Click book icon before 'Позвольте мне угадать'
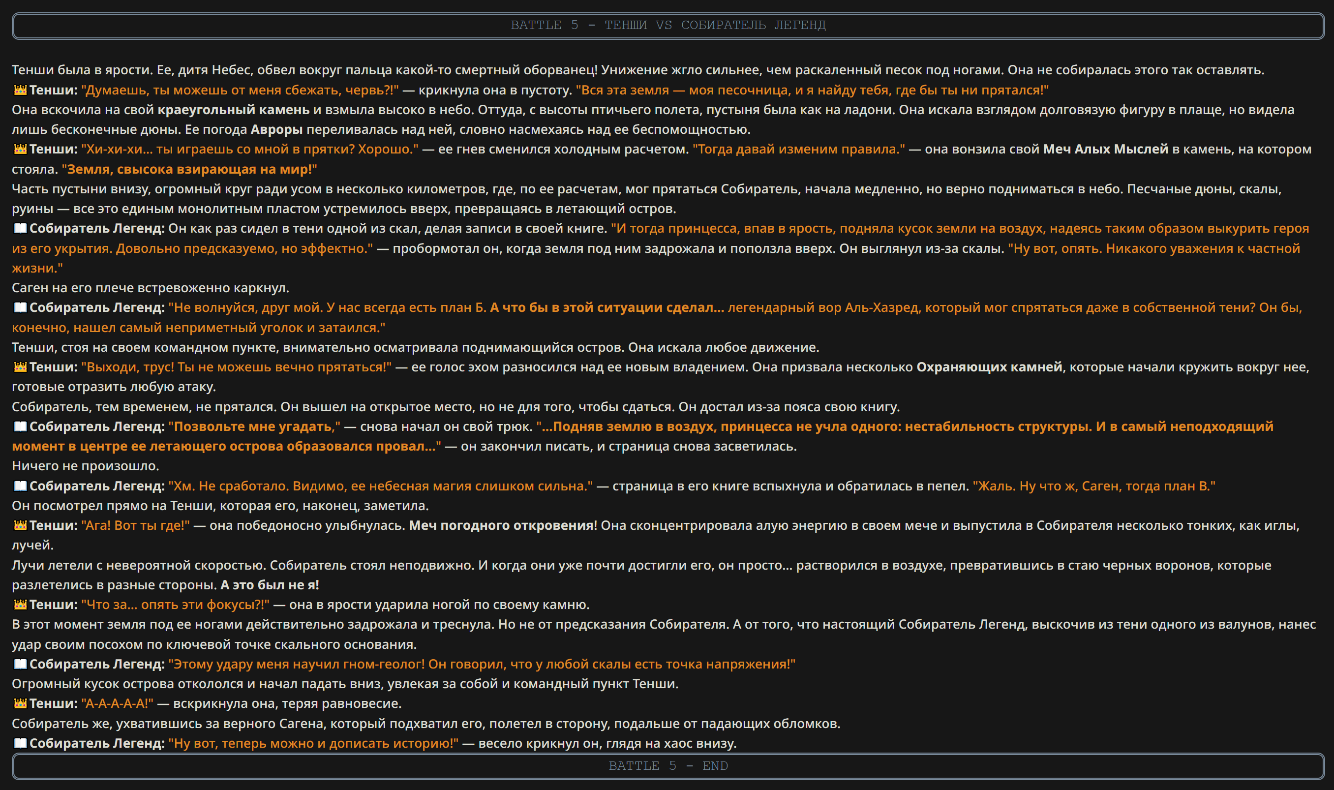Viewport: 1334px width, 790px height. [20, 427]
